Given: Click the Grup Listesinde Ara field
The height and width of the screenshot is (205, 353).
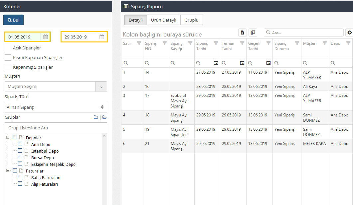Looking at the screenshot, I should click(x=56, y=128).
